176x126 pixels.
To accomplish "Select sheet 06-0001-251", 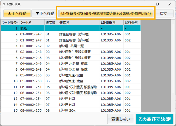I will 71,87.
